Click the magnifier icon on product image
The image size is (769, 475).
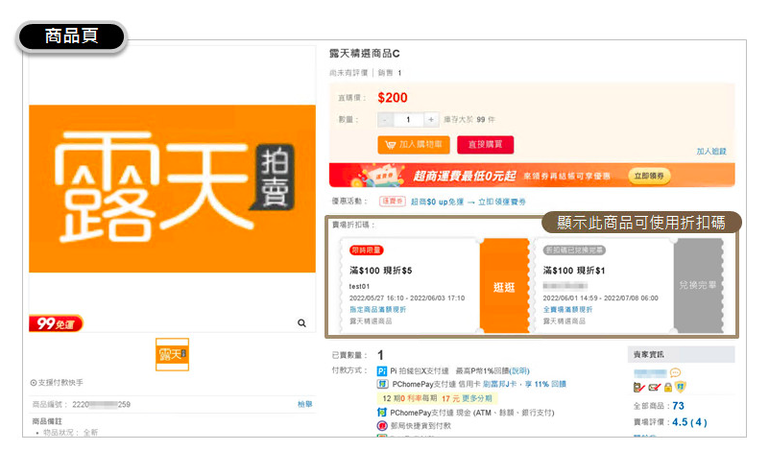coord(301,323)
